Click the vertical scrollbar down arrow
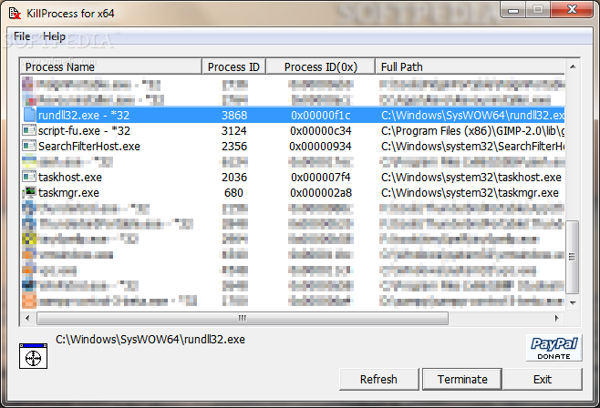 click(573, 303)
